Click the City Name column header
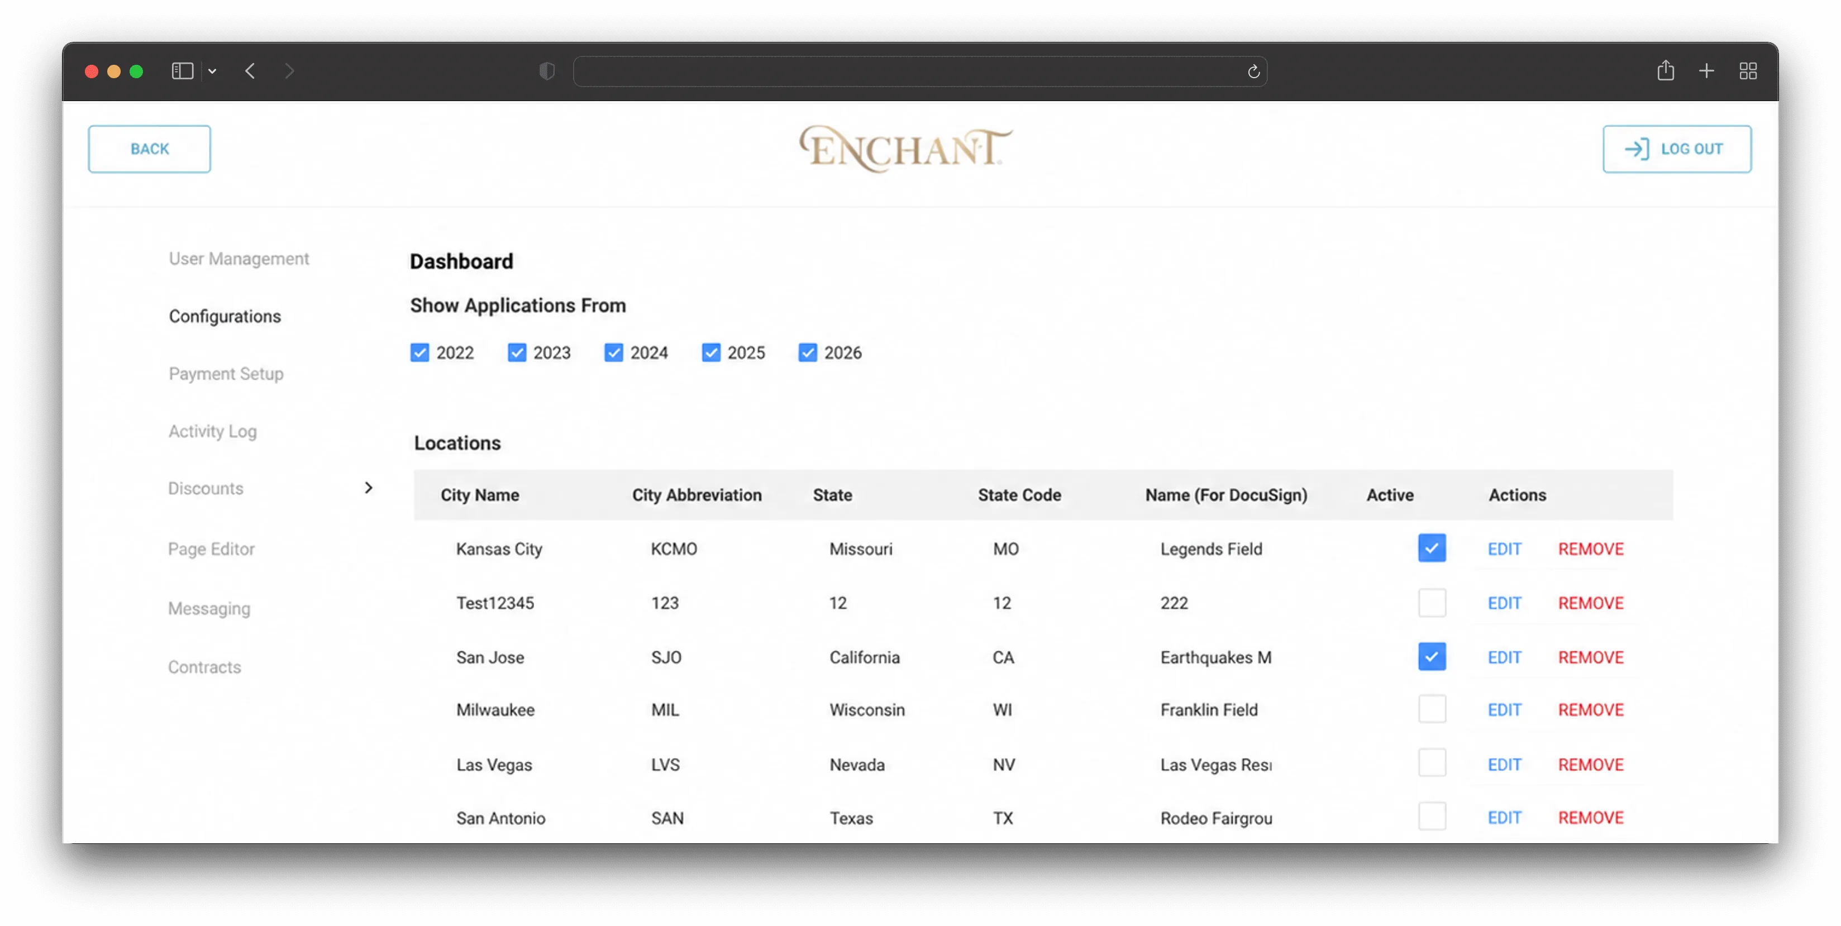This screenshot has width=1841, height=926. point(480,494)
